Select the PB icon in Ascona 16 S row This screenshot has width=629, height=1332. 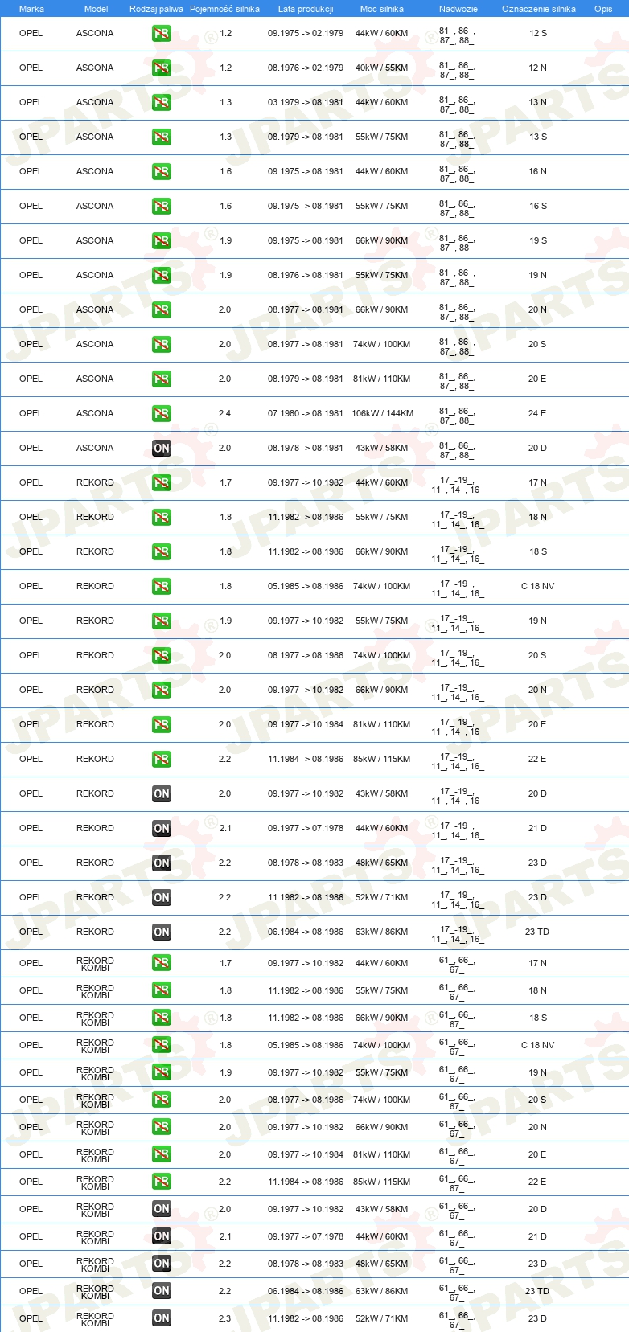pos(162,207)
